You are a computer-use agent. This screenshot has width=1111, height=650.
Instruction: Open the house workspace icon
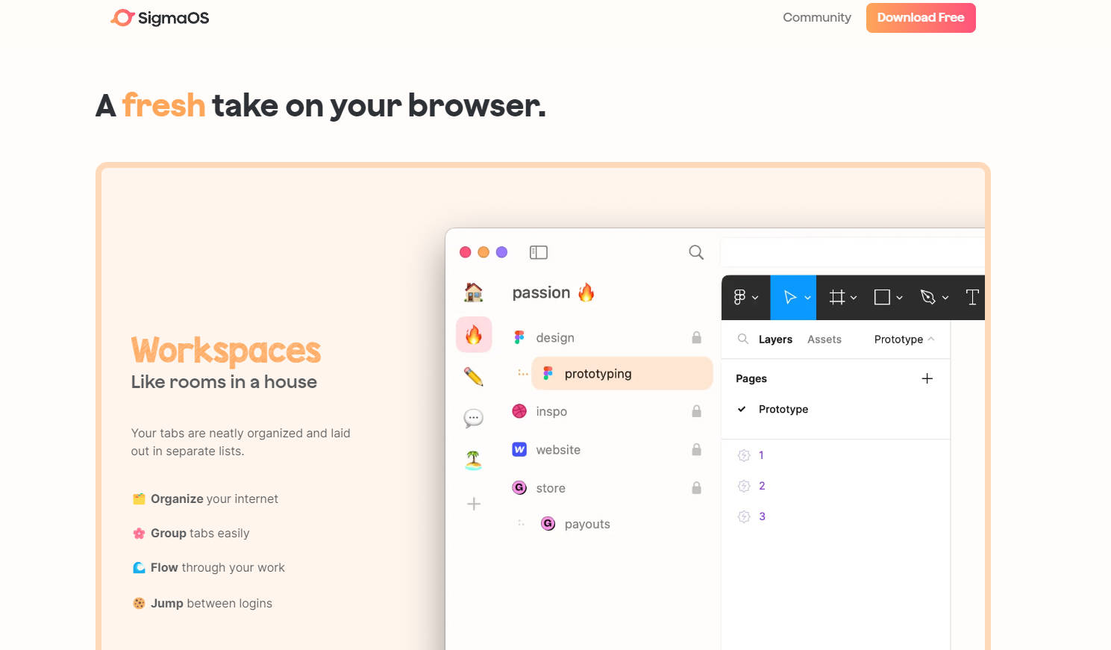tap(473, 293)
